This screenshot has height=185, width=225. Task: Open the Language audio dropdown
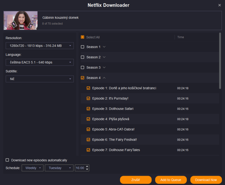(40, 62)
